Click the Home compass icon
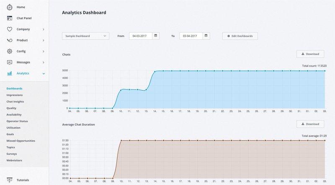335x185 pixels. pyautogui.click(x=9, y=7)
